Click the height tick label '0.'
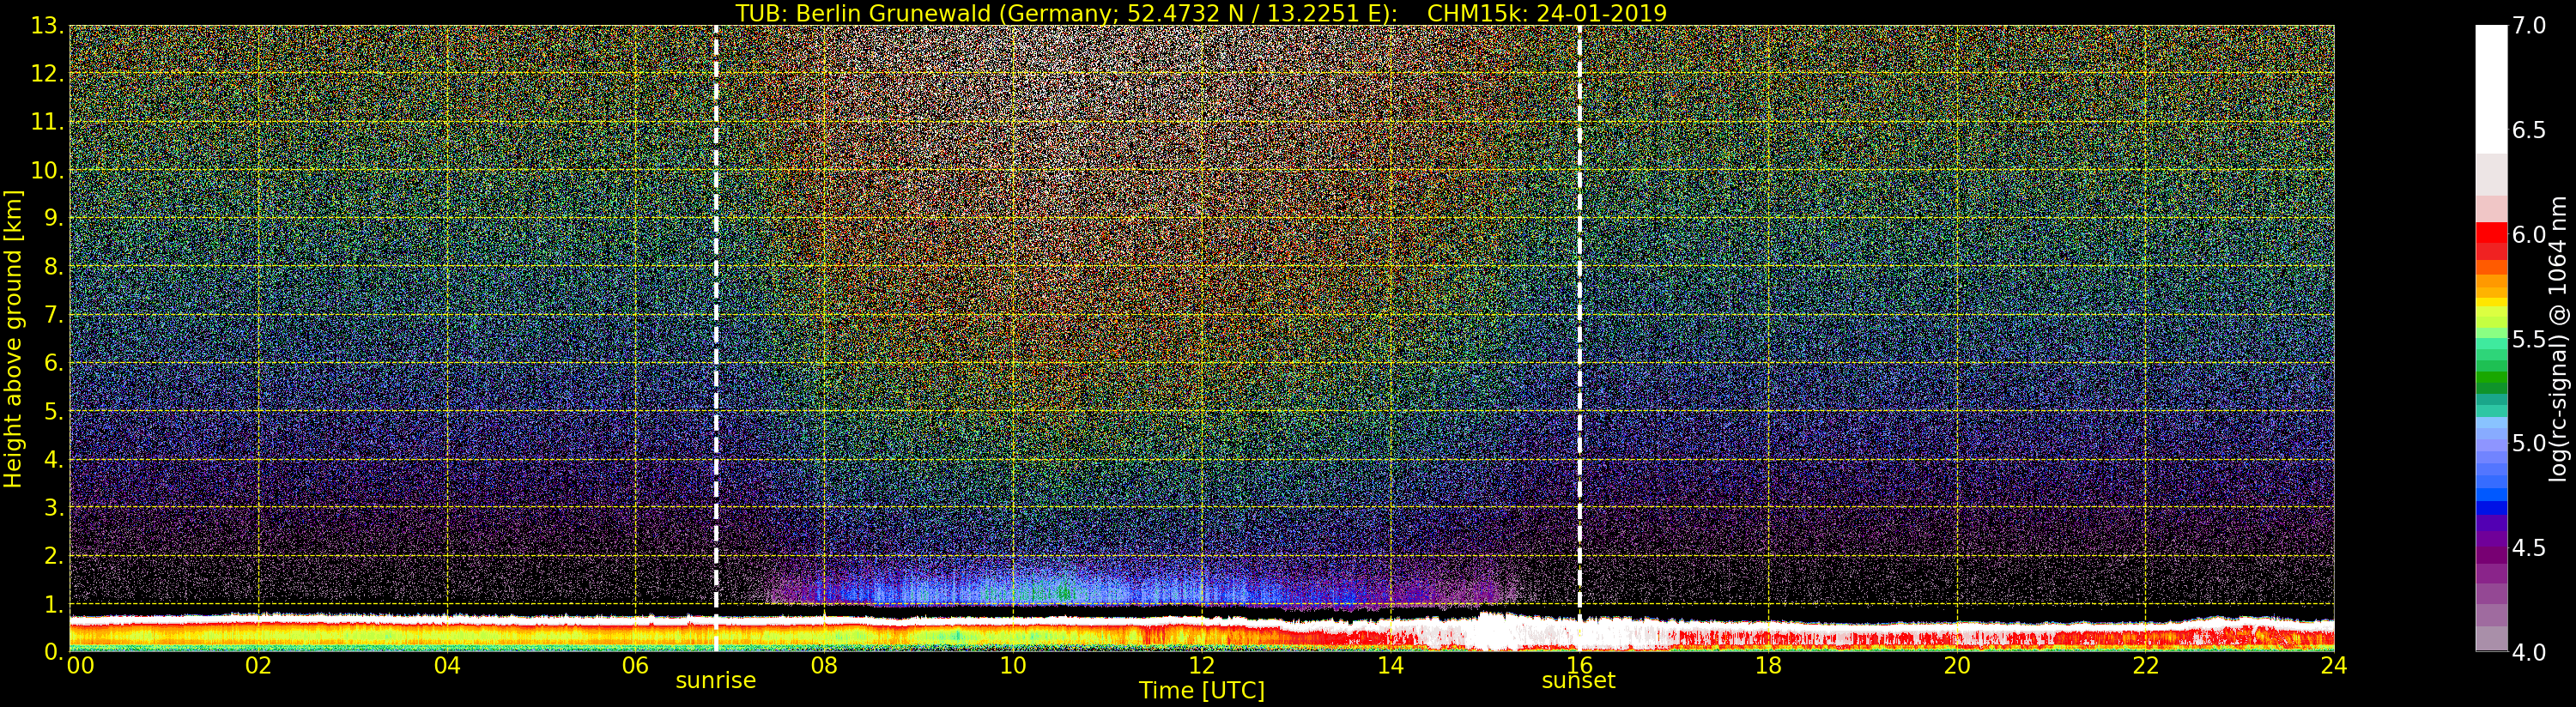Screen dimensions: 2576x707 [x=54, y=651]
